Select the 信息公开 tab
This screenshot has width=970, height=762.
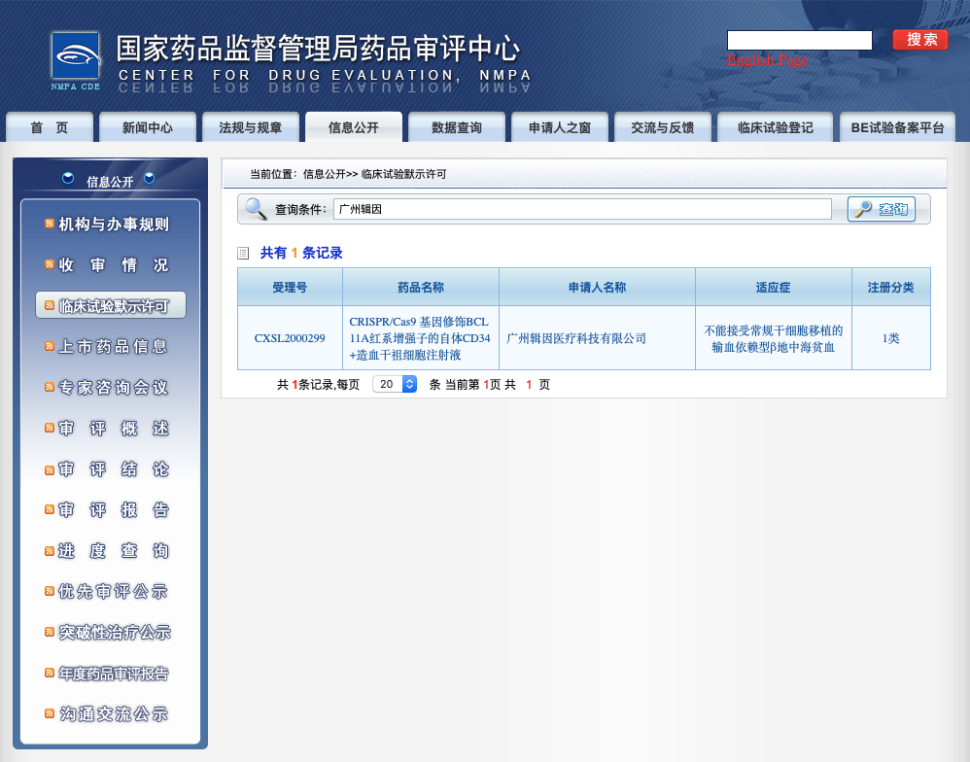(x=354, y=127)
